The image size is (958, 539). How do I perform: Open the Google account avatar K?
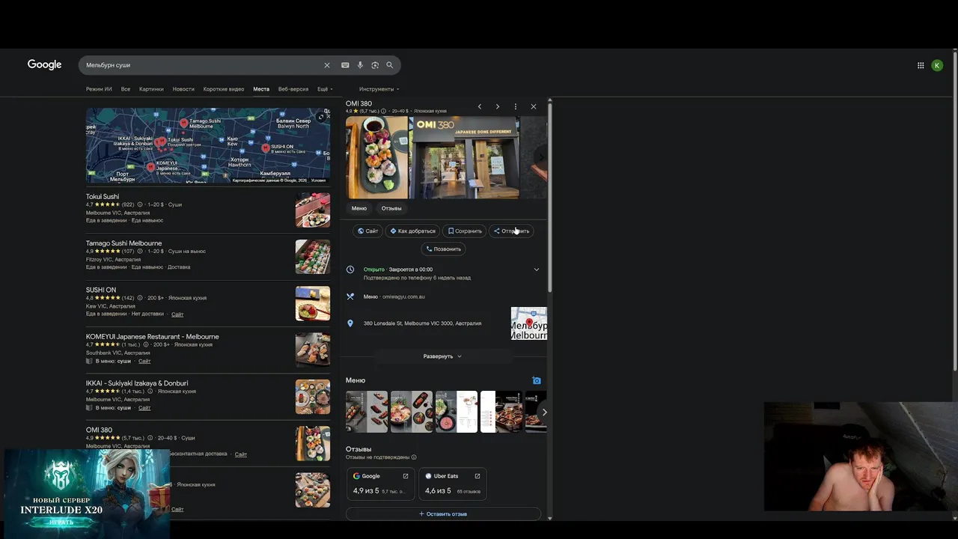pyautogui.click(x=937, y=65)
